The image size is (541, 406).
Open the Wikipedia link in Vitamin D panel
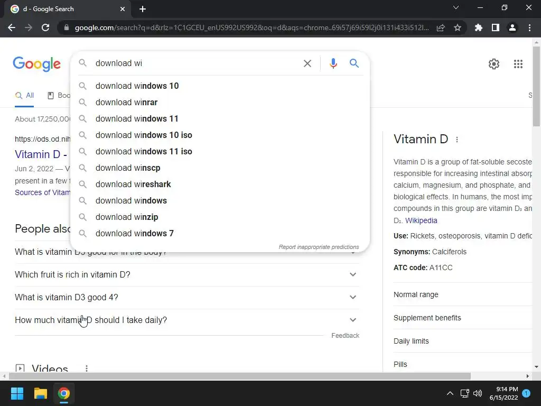coord(421,220)
